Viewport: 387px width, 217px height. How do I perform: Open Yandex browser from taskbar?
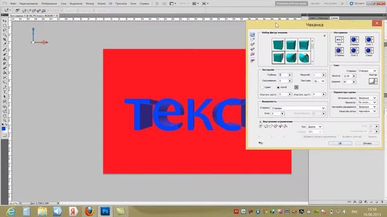coord(74,212)
